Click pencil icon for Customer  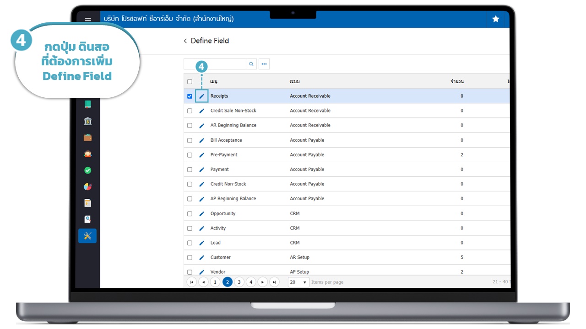click(x=201, y=258)
